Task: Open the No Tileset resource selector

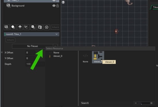Action: [x=32, y=46]
